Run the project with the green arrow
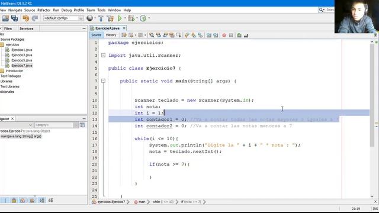 [x=120, y=18]
